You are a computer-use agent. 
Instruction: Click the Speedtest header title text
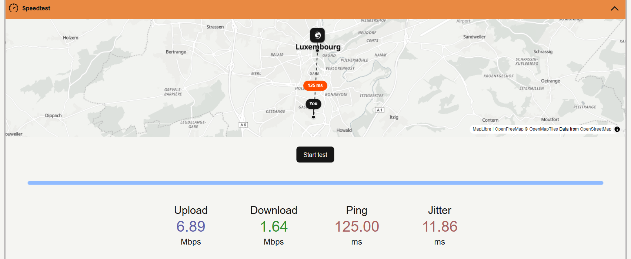click(36, 8)
